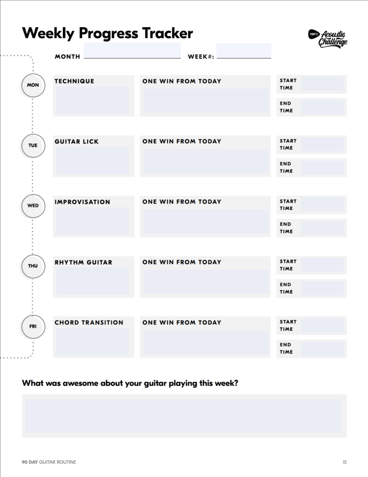
Task: Click the TUE day circle
Action: [x=33, y=145]
